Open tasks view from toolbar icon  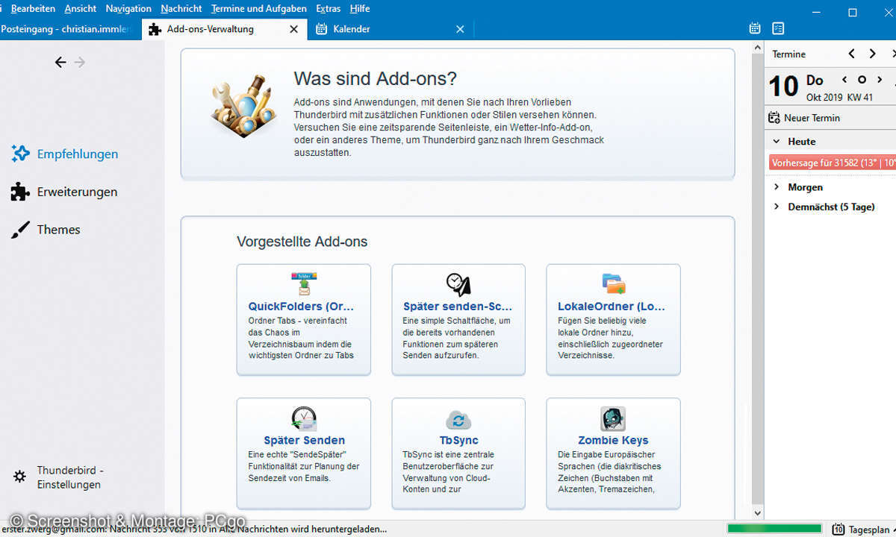778,28
